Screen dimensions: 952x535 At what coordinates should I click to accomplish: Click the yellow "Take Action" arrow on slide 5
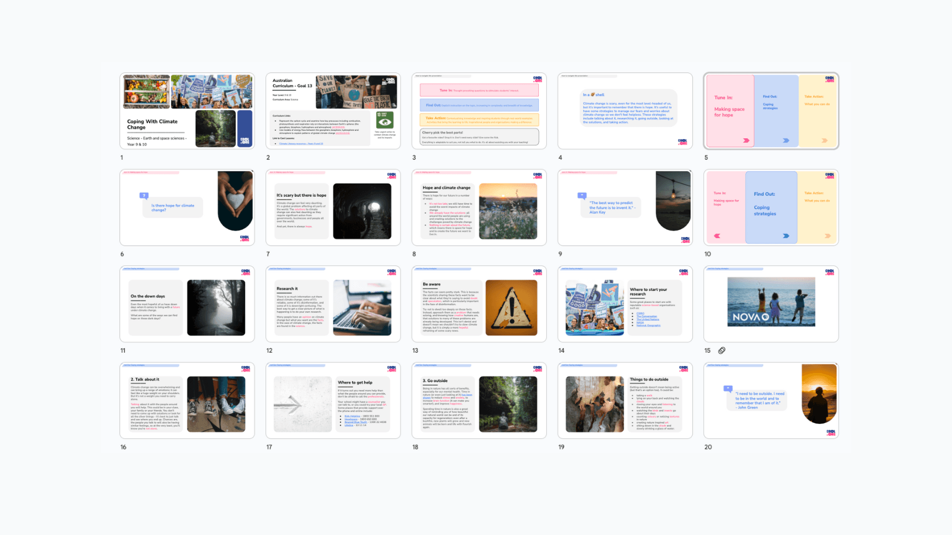point(825,140)
